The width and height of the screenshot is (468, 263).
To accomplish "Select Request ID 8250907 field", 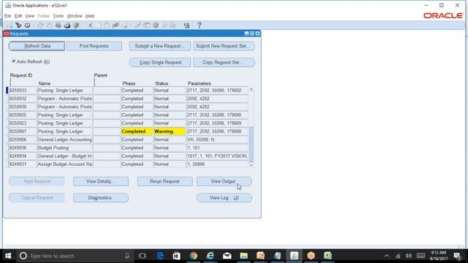I will point(23,131).
